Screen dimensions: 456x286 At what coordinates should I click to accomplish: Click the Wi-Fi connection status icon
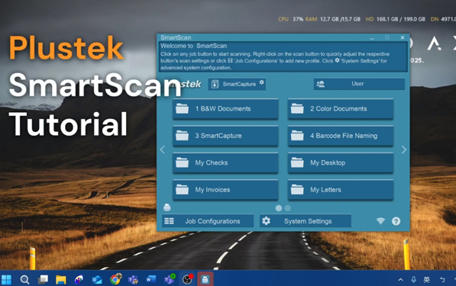coord(380,221)
